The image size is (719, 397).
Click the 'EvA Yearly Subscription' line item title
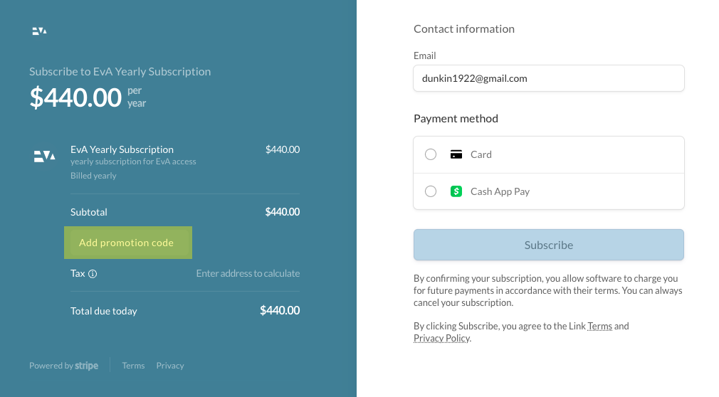tap(122, 149)
